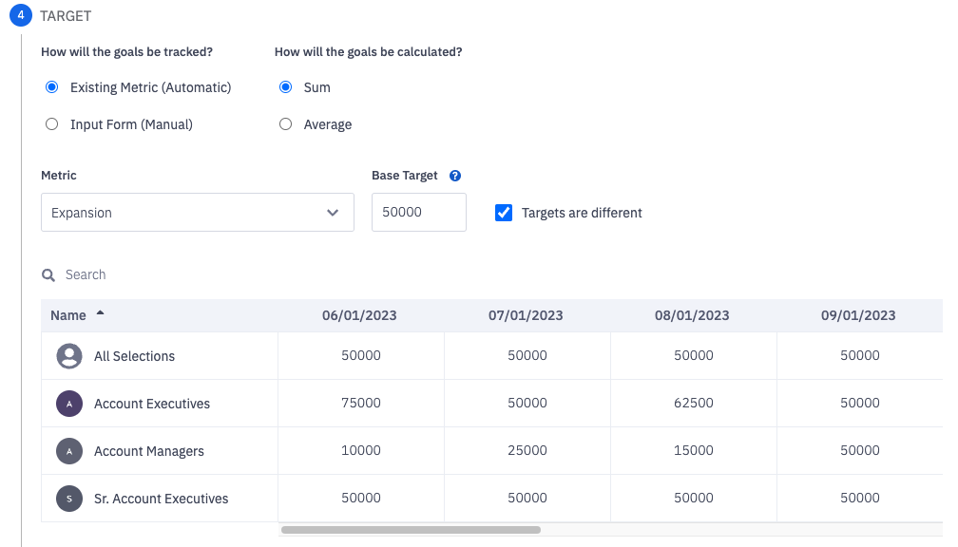Image resolution: width=958 pixels, height=547 pixels.
Task: Click the Base Target help question-mark icon
Action: pos(455,176)
